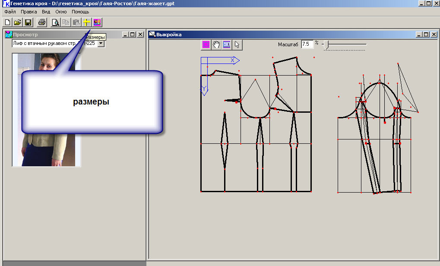
Task: Open a file with the folder icon
Action: point(18,22)
